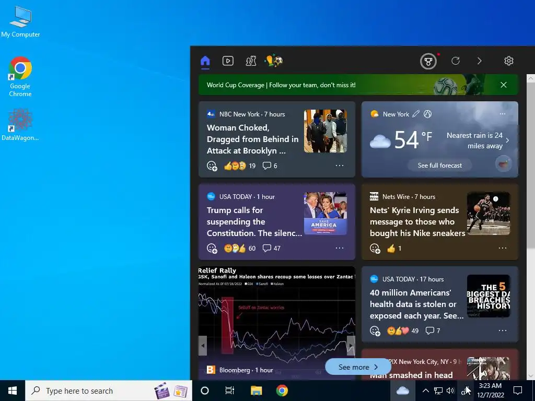Click the See more button
Viewport: 535px width, 401px height.
358,367
